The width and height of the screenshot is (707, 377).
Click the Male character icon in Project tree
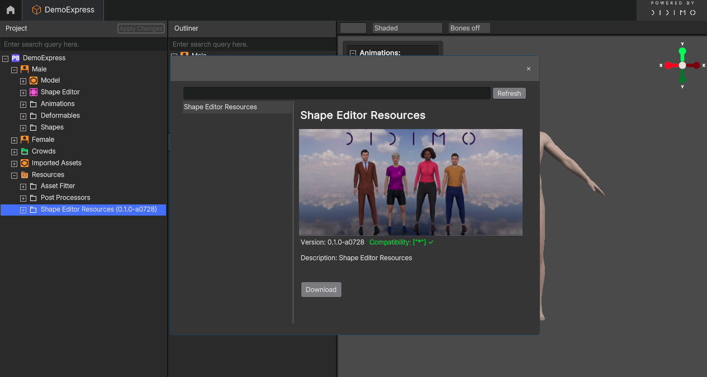[25, 69]
